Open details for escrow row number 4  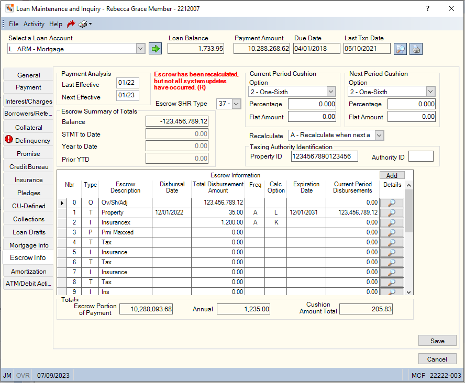(392, 242)
